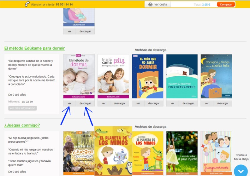Open Consejos y trucos para un sueño feliz cover
250x176 pixels.
pos(216,76)
